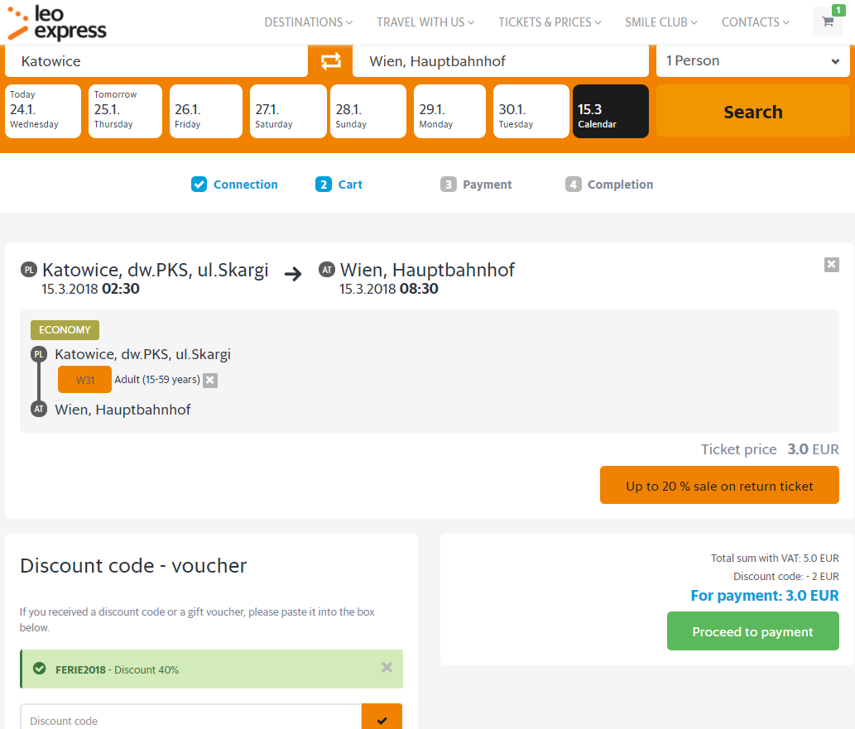Select Today 24.1. Wednesday date
This screenshot has height=729, width=855.
[43, 111]
